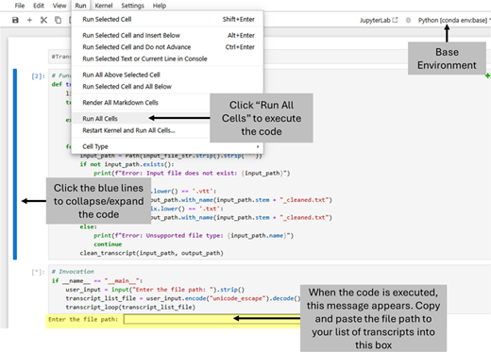Choose Run All Above Selected Cell
Screen dimensions: 491x352
(167, 75)
